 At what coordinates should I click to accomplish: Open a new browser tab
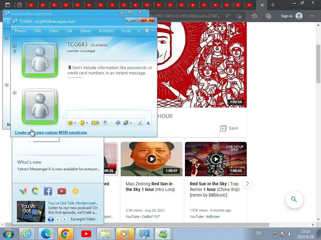point(273,5)
